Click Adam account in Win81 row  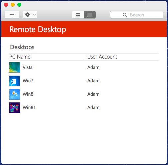pos(93,107)
